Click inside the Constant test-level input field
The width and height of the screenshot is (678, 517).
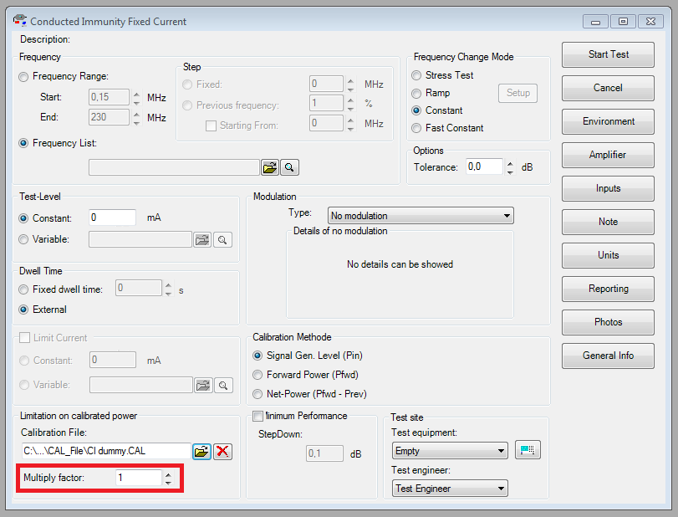click(x=111, y=218)
